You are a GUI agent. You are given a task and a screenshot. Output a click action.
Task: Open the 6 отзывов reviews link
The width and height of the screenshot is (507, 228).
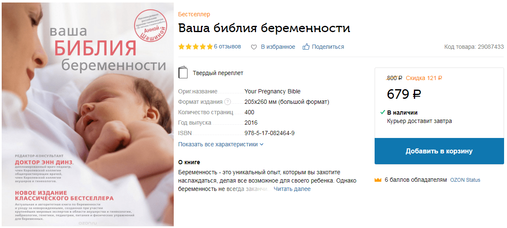click(227, 47)
